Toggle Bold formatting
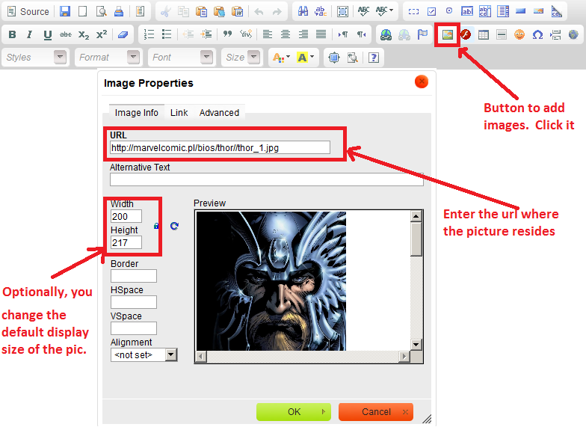This screenshot has height=427, width=586. coord(12,34)
